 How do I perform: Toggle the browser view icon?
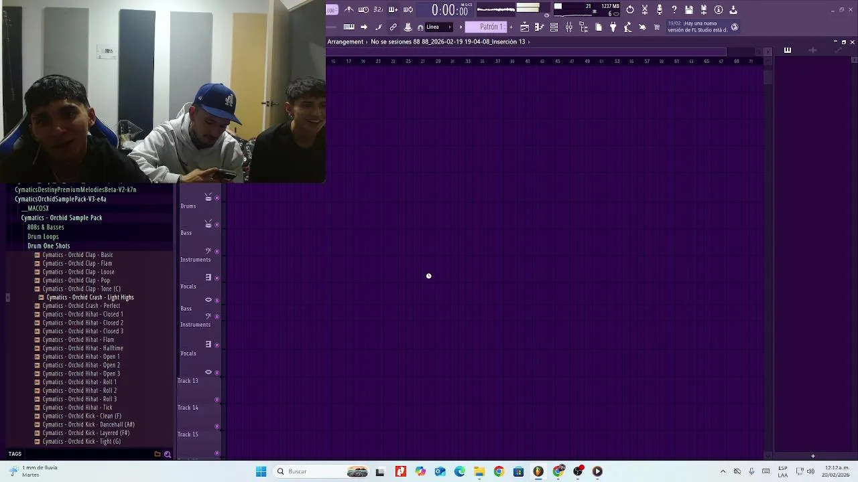pos(583,27)
